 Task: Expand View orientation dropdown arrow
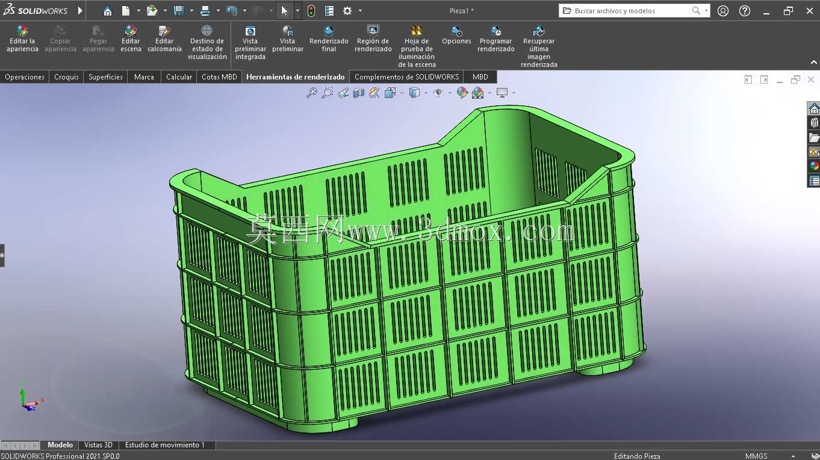401,93
